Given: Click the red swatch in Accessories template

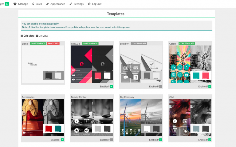Looking at the screenshot, I should [49, 129].
